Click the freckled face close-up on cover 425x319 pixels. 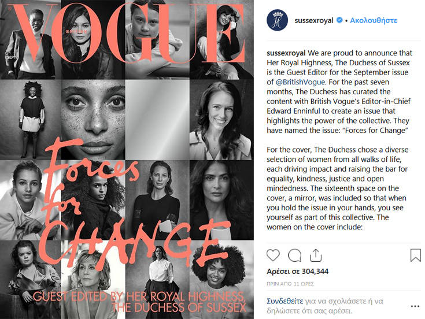pos(93,120)
